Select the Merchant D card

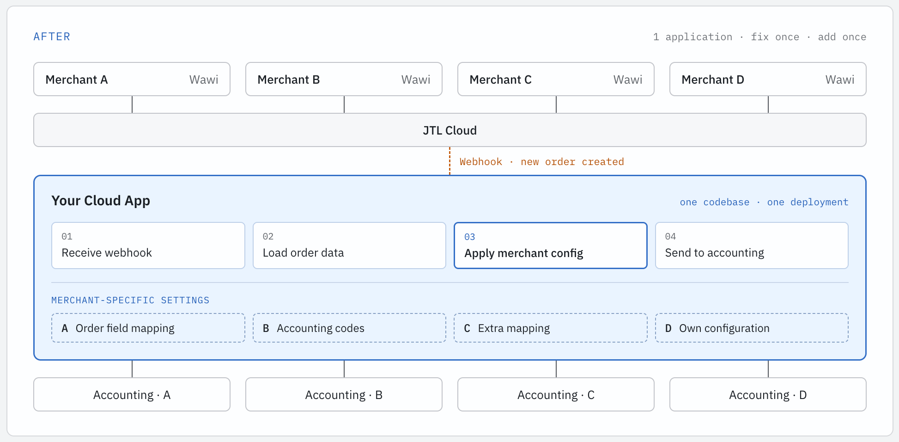coord(768,79)
